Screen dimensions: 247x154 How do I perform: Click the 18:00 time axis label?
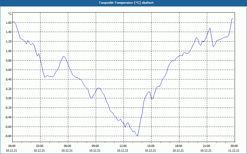tap(179, 146)
